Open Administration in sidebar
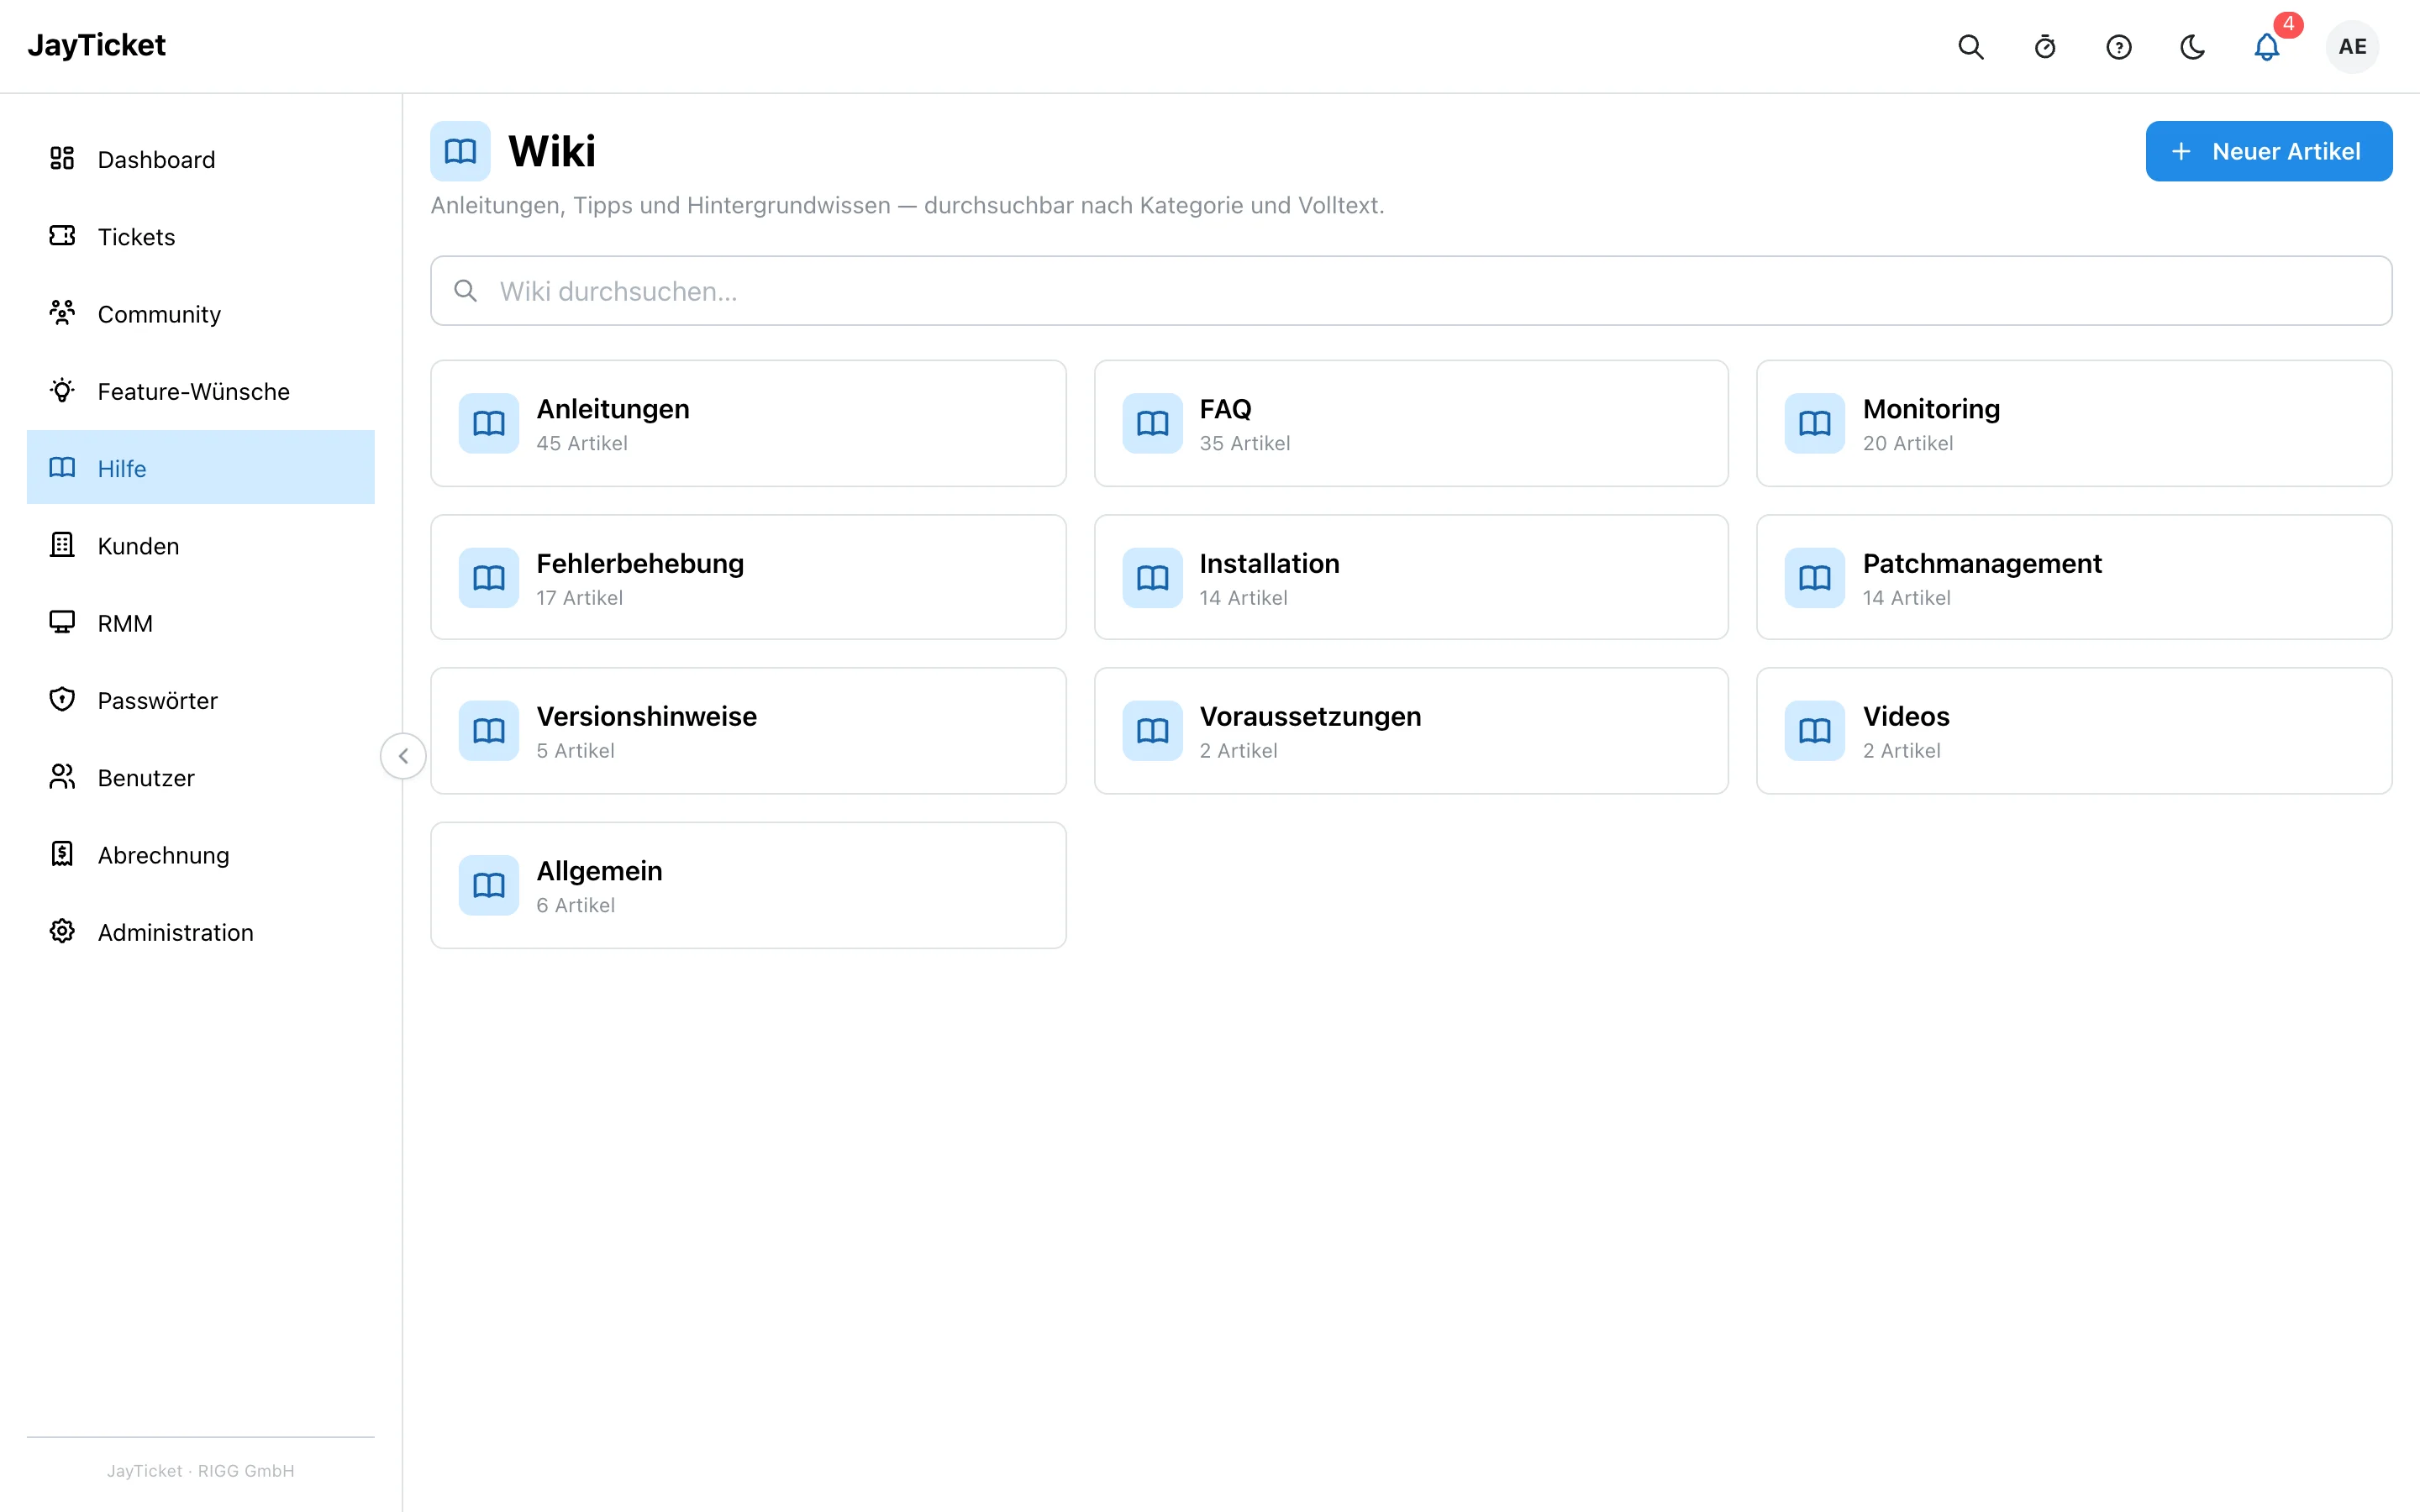Screen dimensions: 2420x1512 (x=201, y=932)
